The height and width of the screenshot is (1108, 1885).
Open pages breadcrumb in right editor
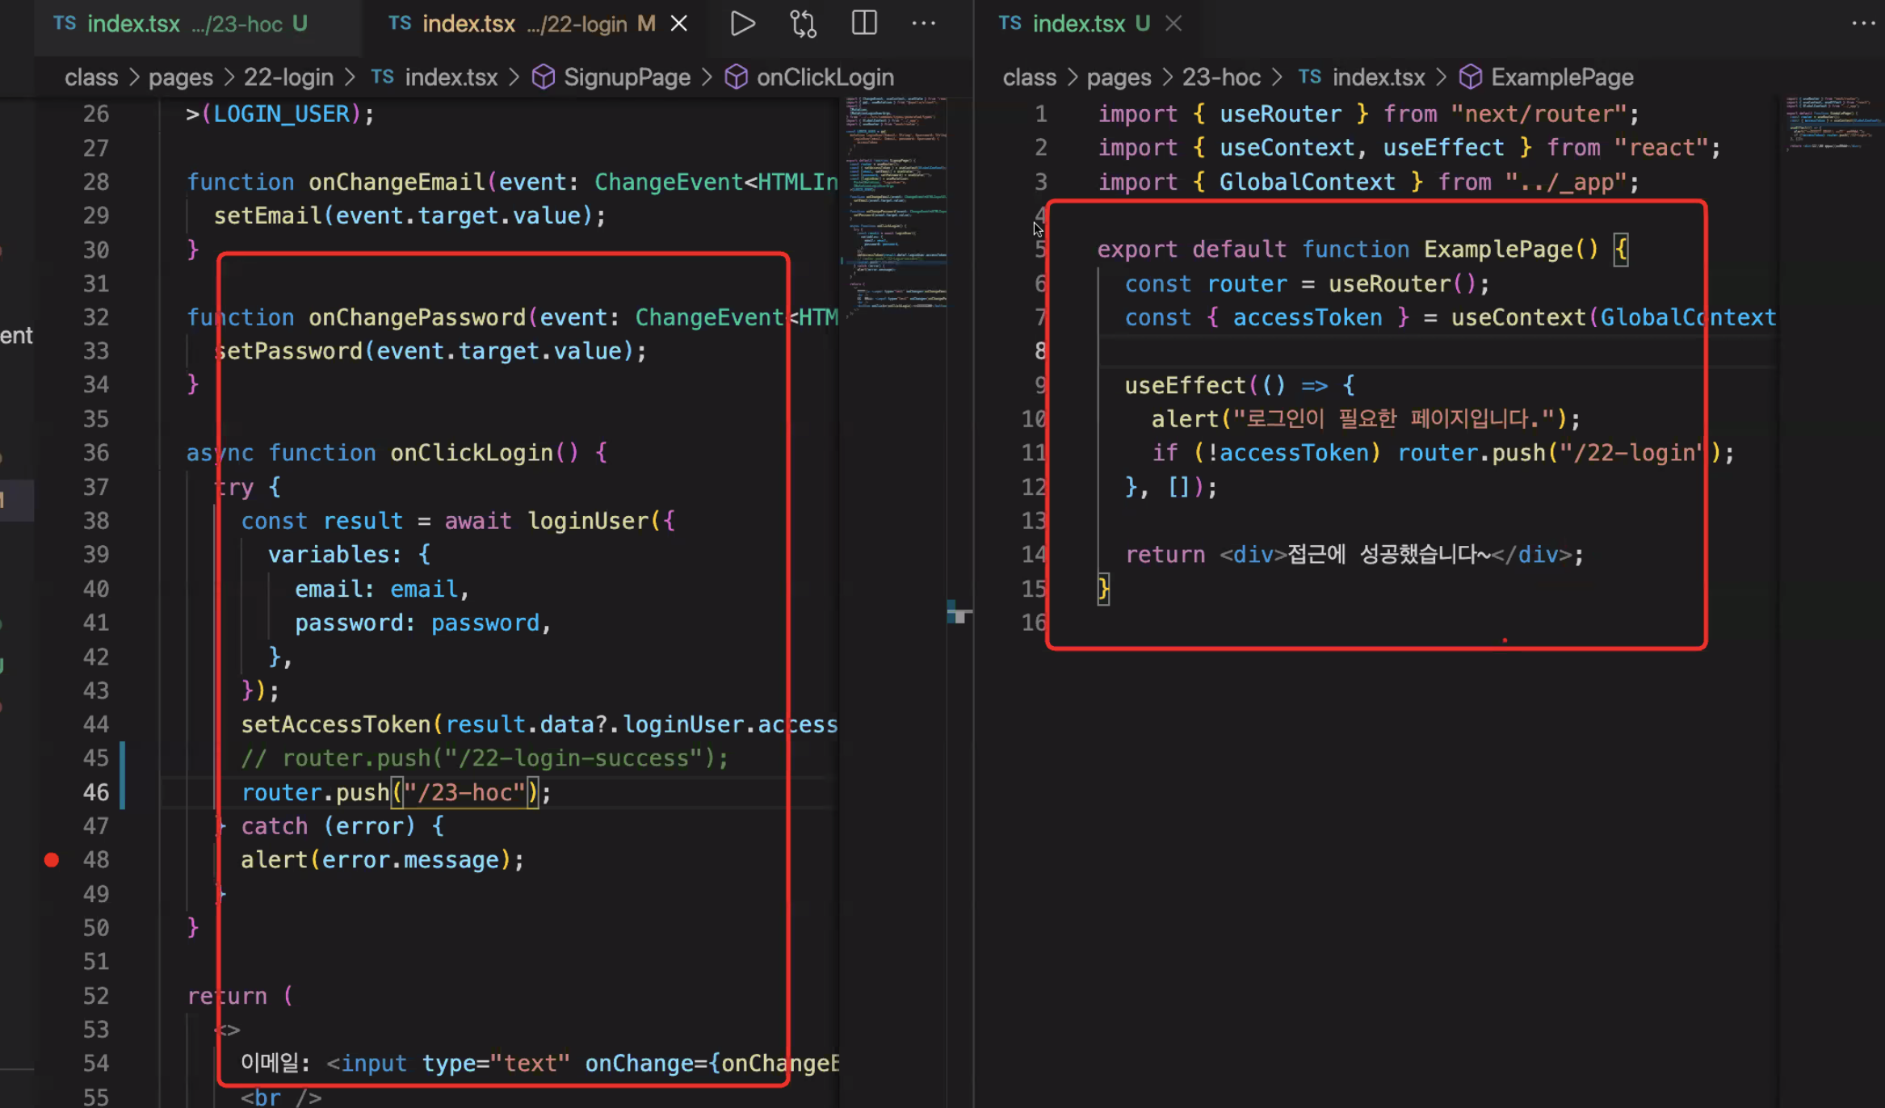coord(1118,78)
